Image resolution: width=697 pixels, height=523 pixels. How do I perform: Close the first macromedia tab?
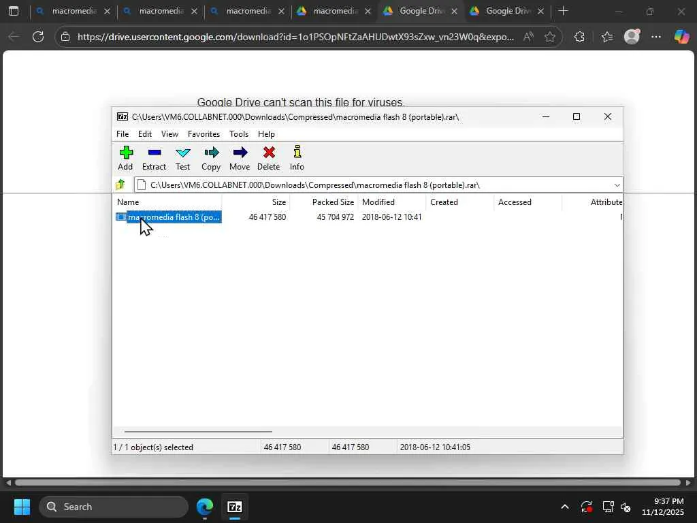107,12
